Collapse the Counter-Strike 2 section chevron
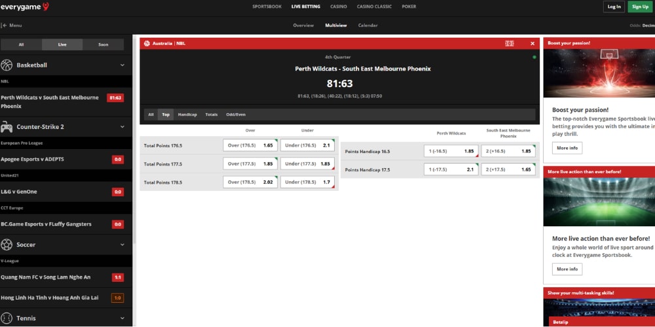655x327 pixels. pyautogui.click(x=122, y=127)
